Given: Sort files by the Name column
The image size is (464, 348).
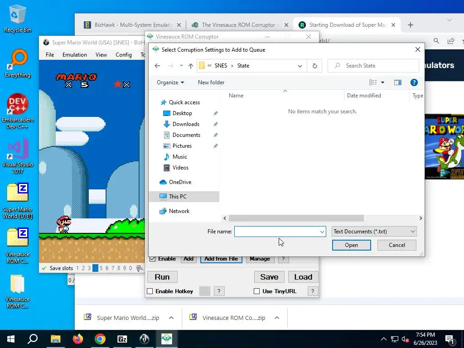Looking at the screenshot, I should click(x=236, y=96).
